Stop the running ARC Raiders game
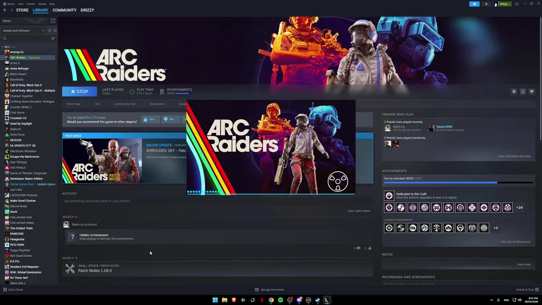 (x=80, y=91)
